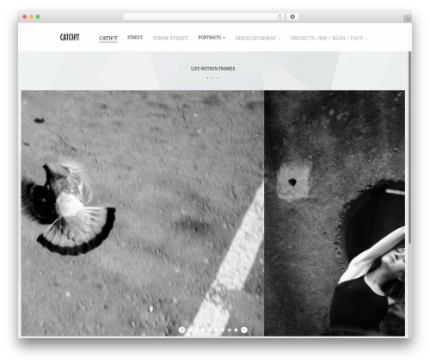Select the first slideshow pagination dot
The width and height of the screenshot is (430, 364).
tap(190, 330)
